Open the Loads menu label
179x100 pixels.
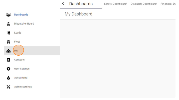pyautogui.click(x=18, y=33)
